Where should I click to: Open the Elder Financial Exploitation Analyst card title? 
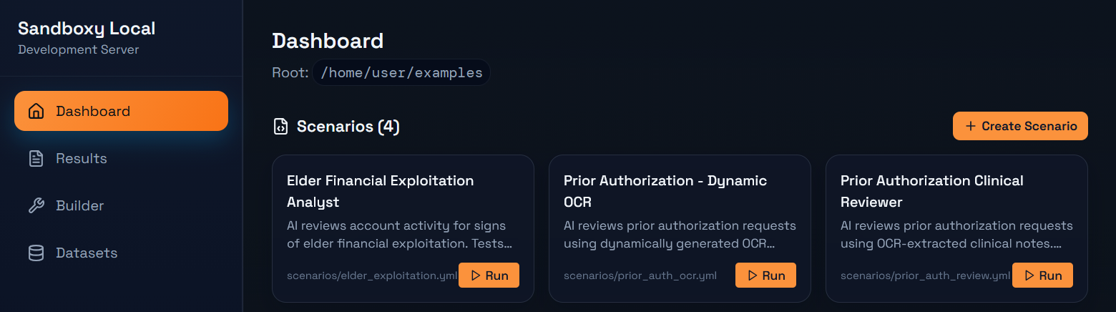(x=380, y=191)
